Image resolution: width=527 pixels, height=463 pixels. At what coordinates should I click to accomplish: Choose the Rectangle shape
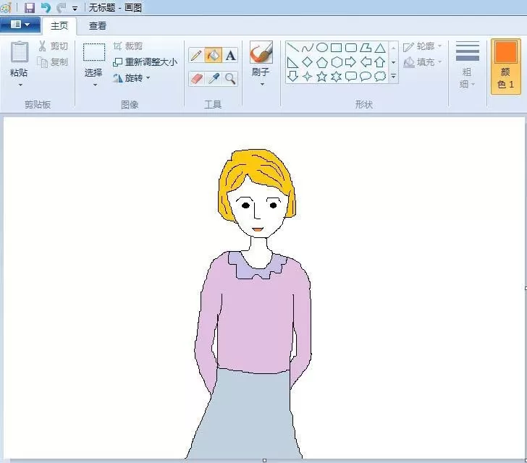(337, 48)
